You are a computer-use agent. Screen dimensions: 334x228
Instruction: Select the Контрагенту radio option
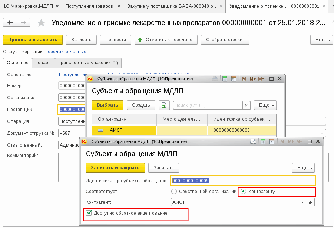[x=244, y=192]
